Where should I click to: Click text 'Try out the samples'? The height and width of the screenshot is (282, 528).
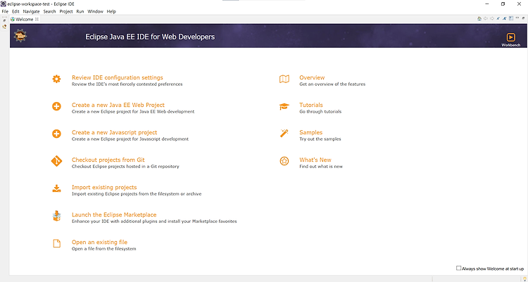point(320,139)
